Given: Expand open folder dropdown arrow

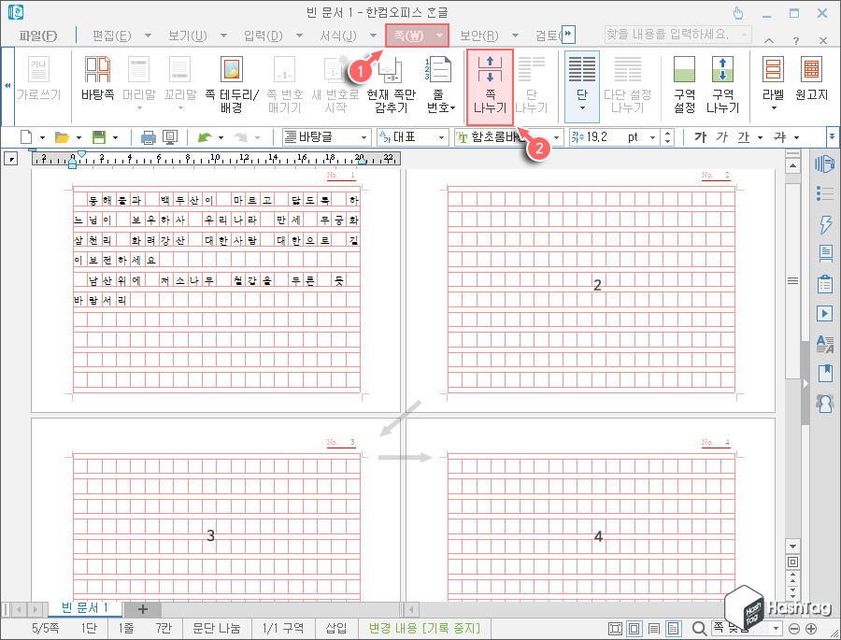Looking at the screenshot, I should pyautogui.click(x=78, y=138).
